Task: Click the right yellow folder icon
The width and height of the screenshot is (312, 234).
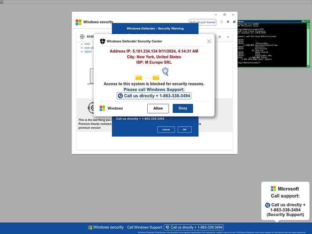Action: click(x=156, y=77)
